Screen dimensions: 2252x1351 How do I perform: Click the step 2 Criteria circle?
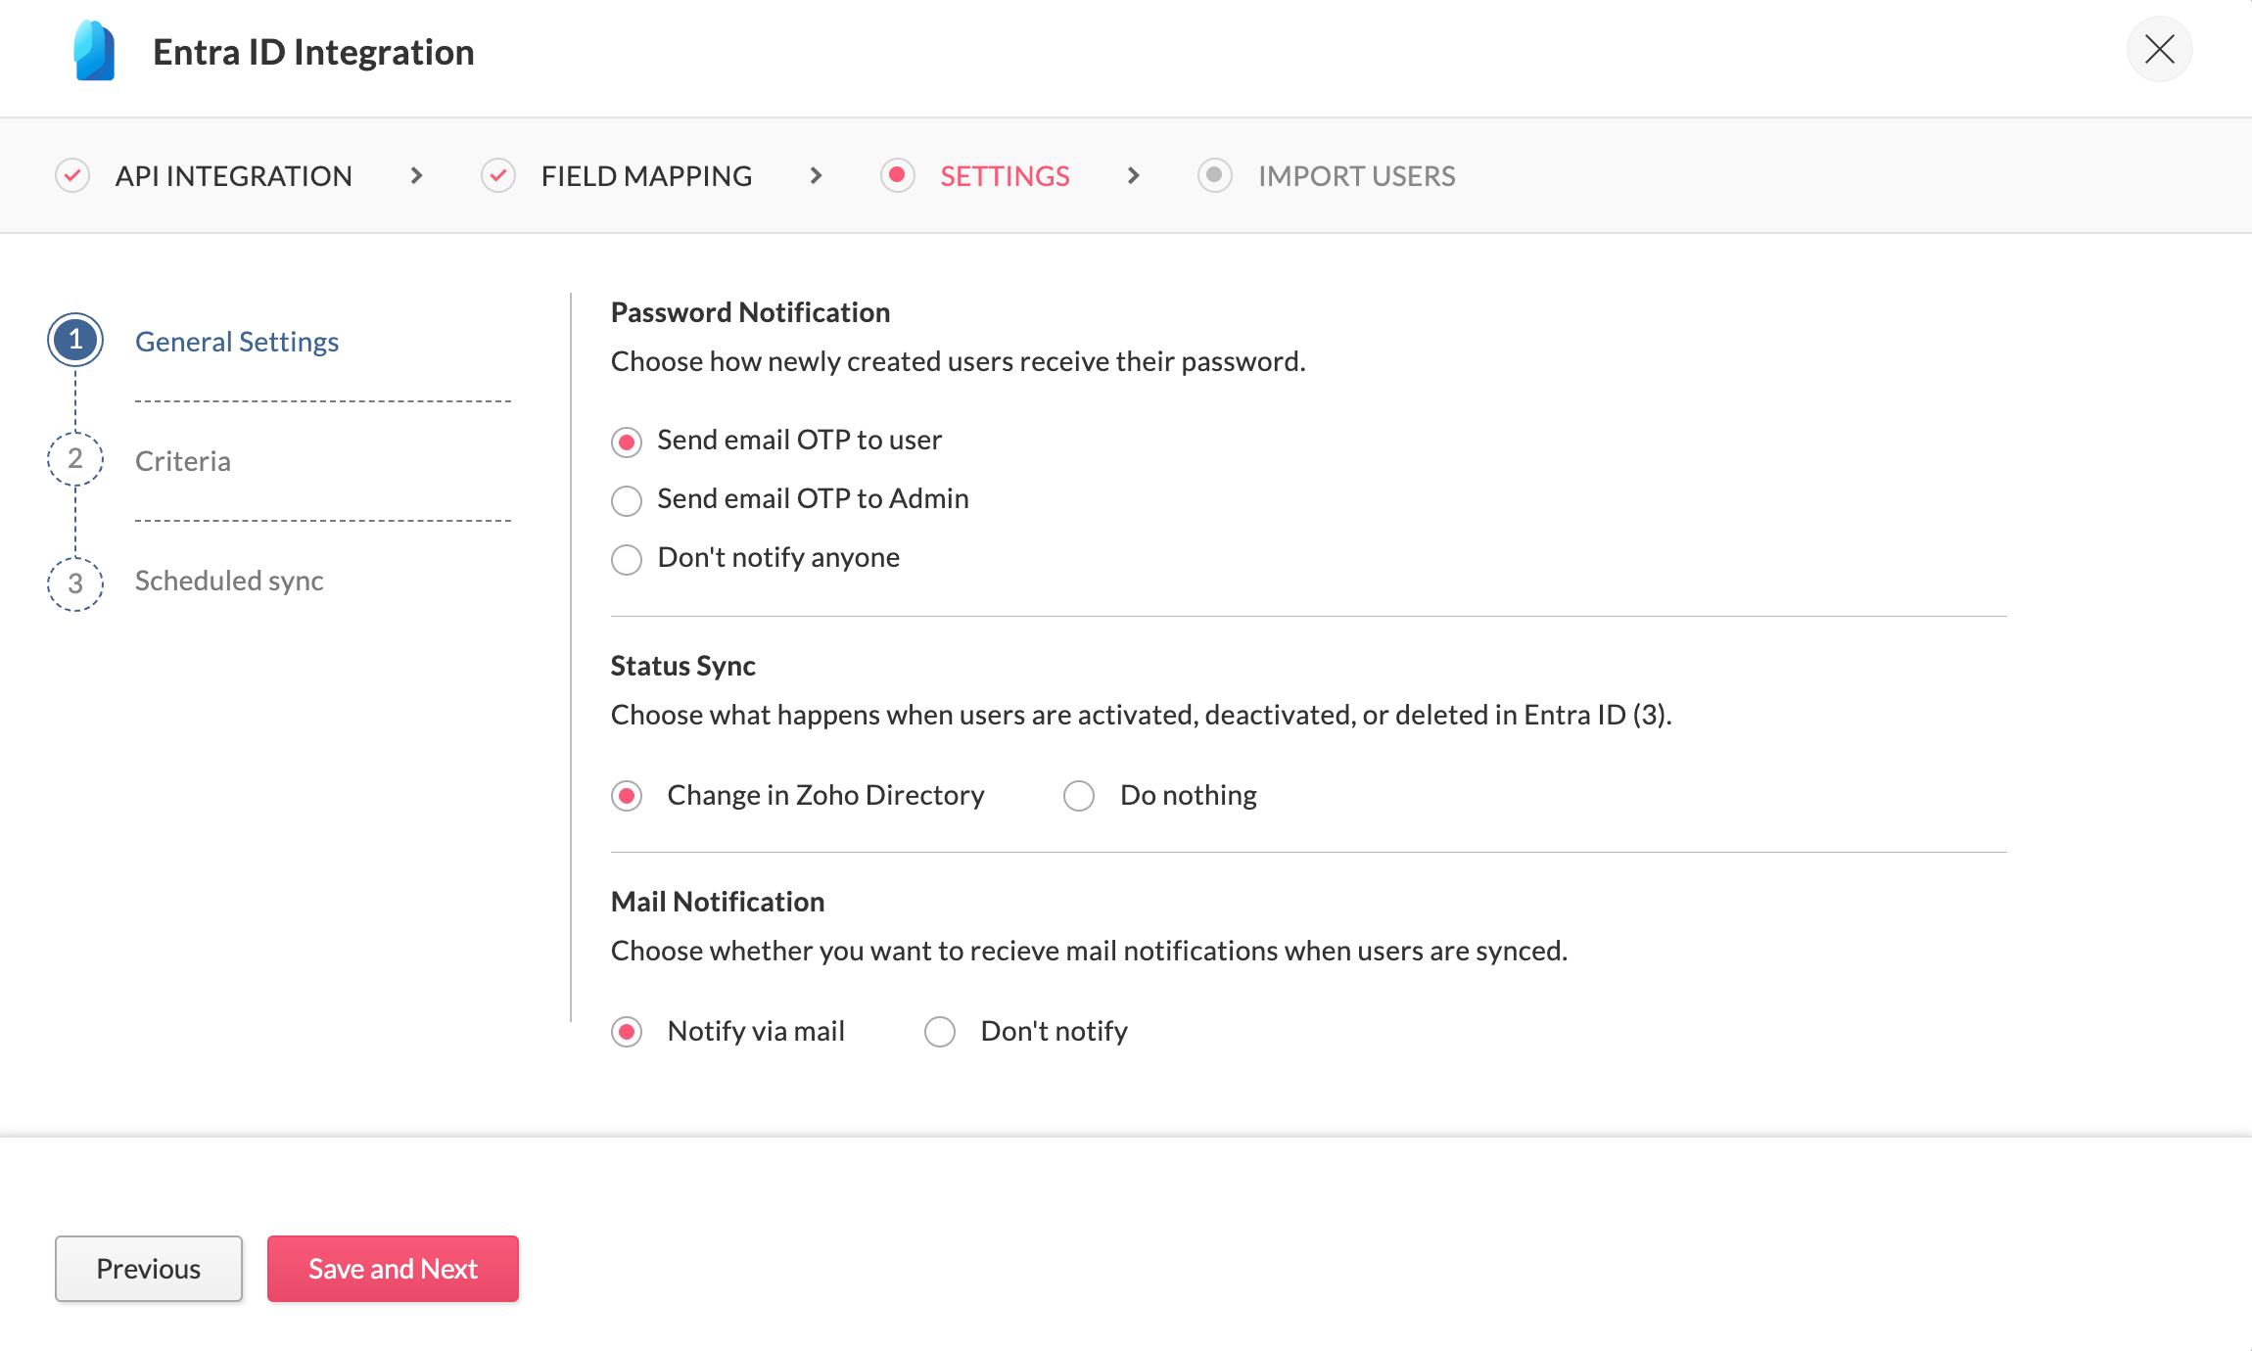click(x=75, y=459)
